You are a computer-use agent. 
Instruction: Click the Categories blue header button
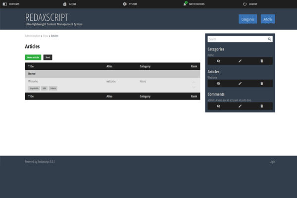pos(248,19)
